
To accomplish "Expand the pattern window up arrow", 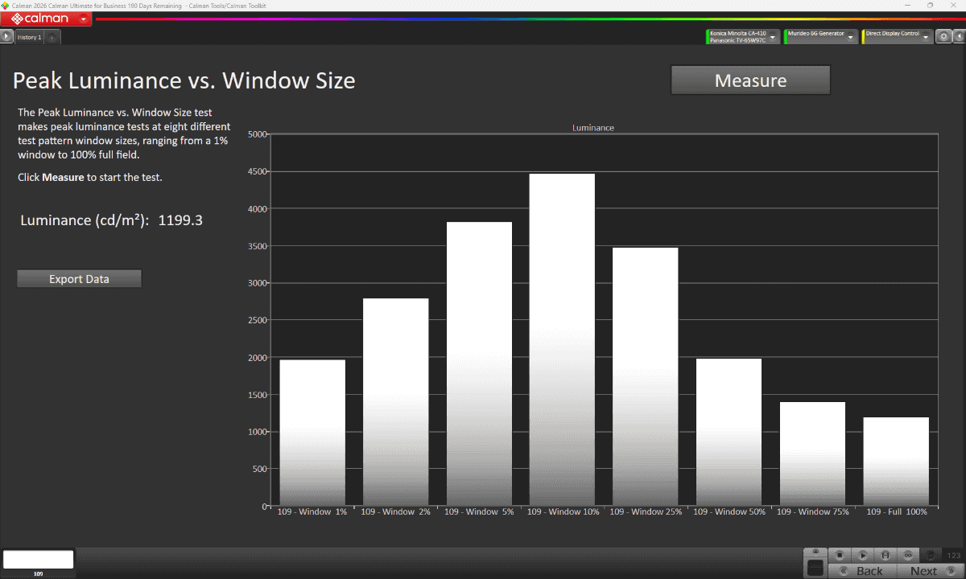I will click(x=815, y=552).
